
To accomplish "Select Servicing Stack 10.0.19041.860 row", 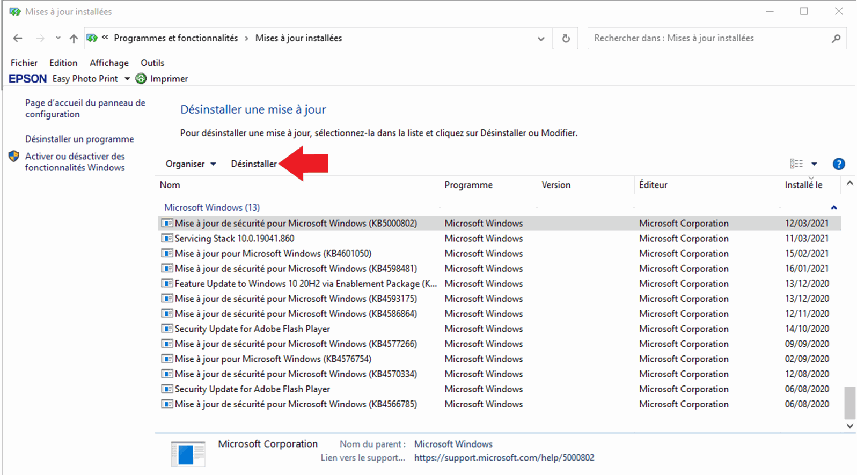I will click(x=500, y=238).
